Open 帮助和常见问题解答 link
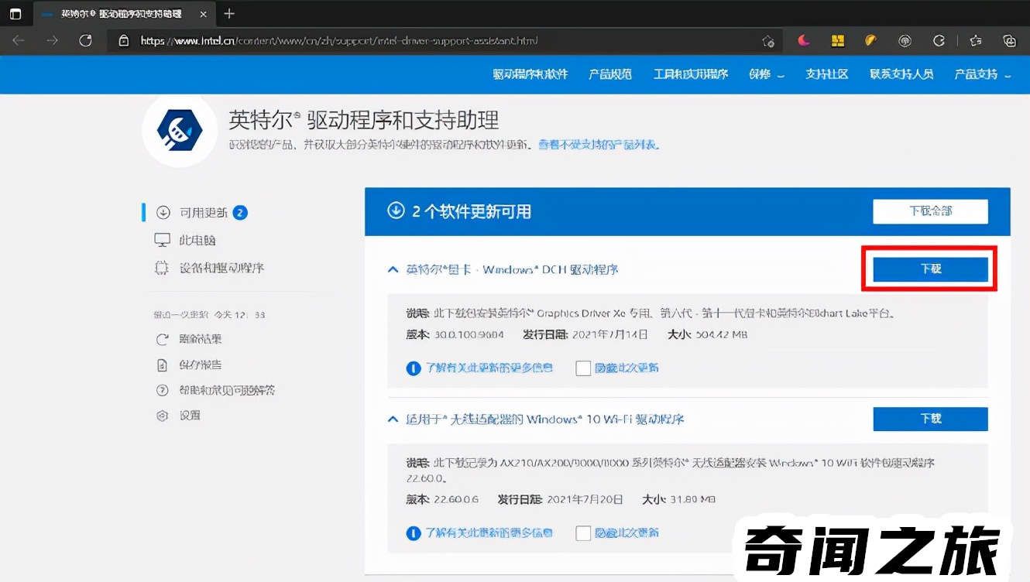 (x=227, y=390)
